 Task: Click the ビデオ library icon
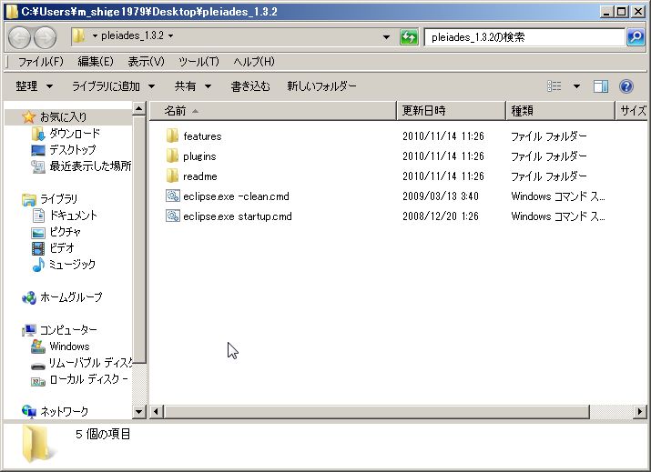coord(37,248)
